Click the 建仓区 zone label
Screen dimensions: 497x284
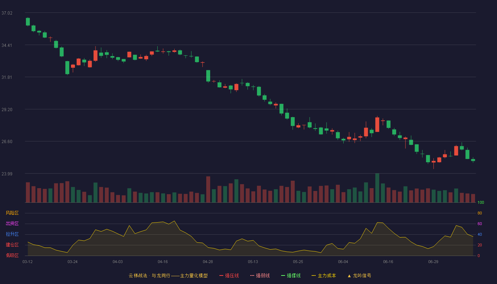tap(12, 245)
